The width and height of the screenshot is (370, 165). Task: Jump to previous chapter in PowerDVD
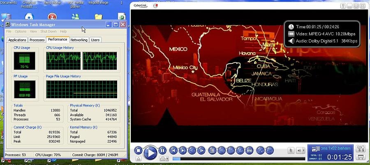tap(173, 150)
